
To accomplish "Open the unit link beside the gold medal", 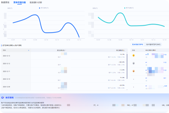I will (156, 55).
